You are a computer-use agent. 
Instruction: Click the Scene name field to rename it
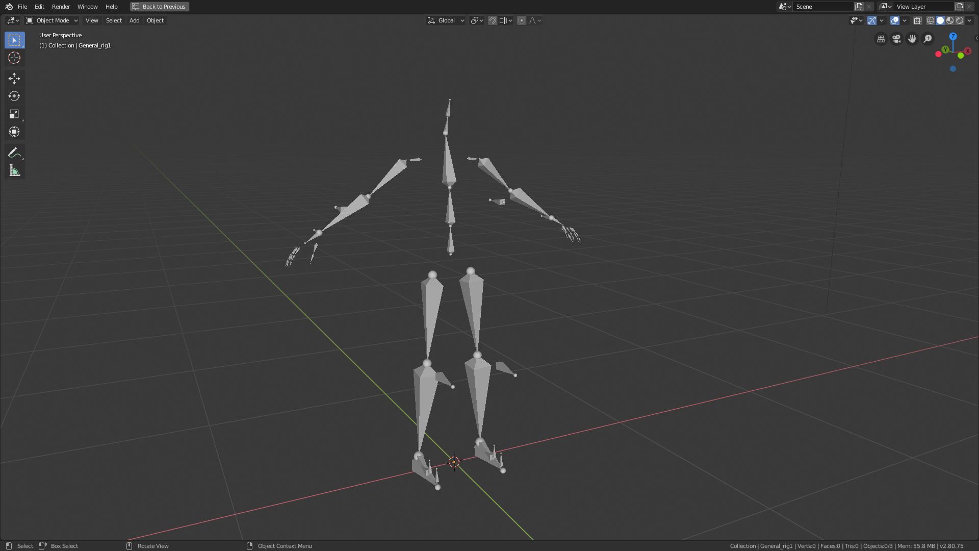click(x=823, y=7)
